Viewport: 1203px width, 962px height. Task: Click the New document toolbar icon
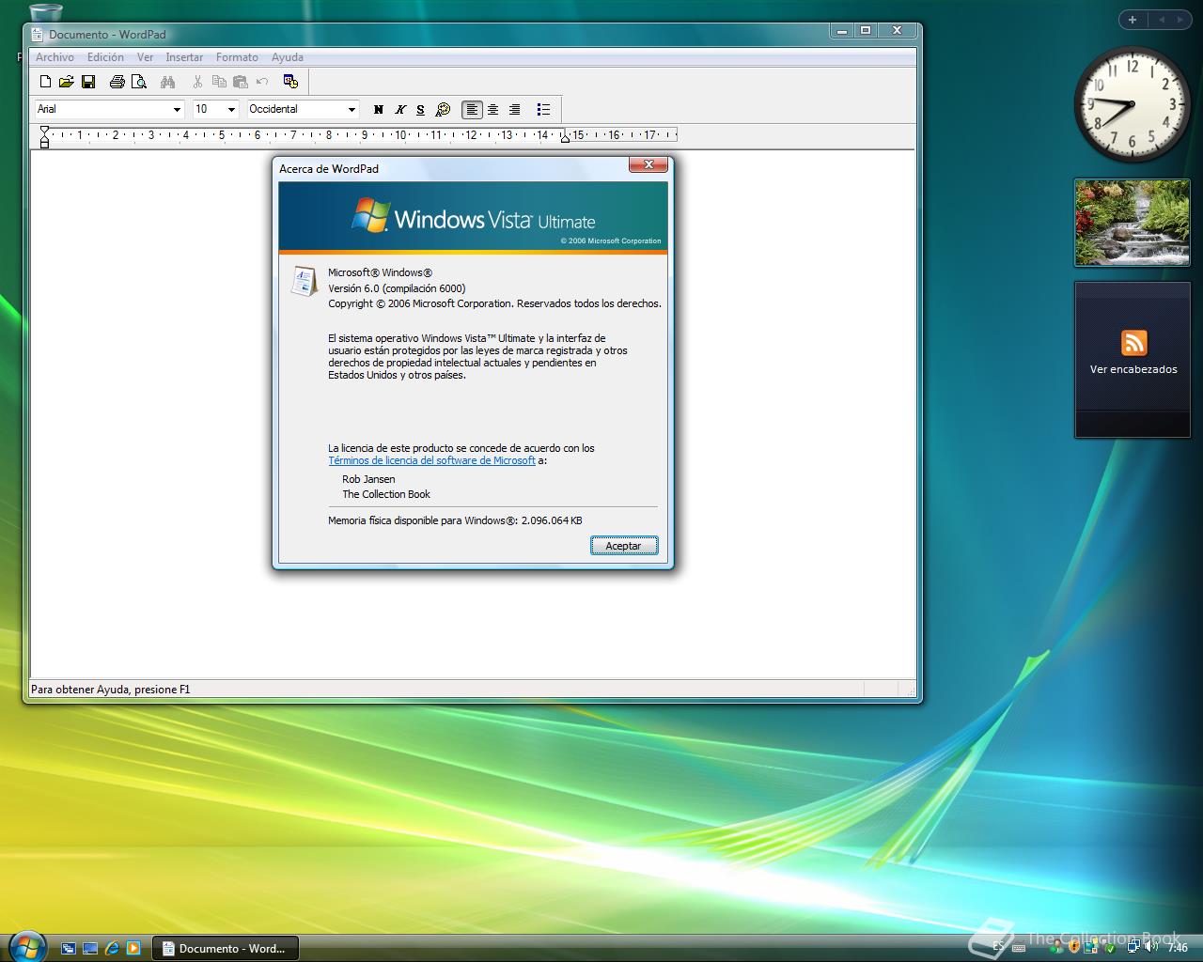coord(44,82)
